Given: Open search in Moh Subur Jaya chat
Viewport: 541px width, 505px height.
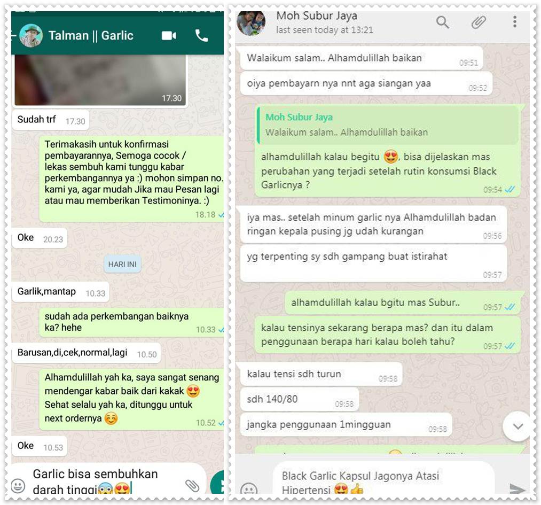Looking at the screenshot, I should coord(443,22).
